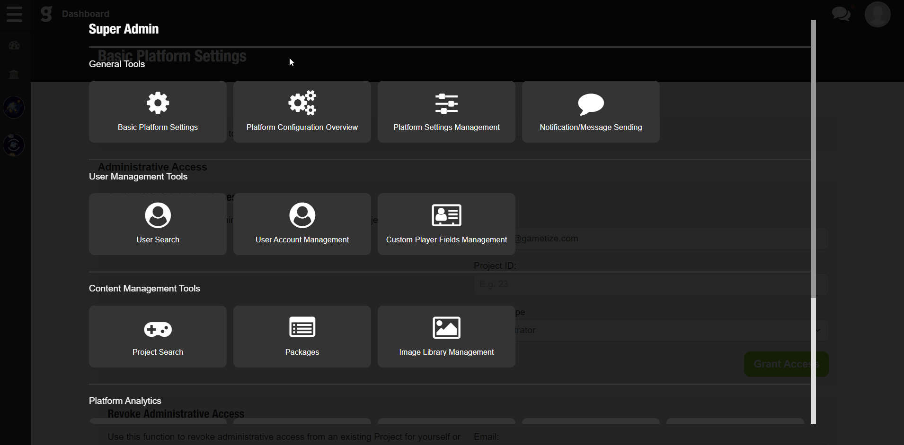Click the list Packages icon
This screenshot has width=904, height=445.
pos(302,327)
